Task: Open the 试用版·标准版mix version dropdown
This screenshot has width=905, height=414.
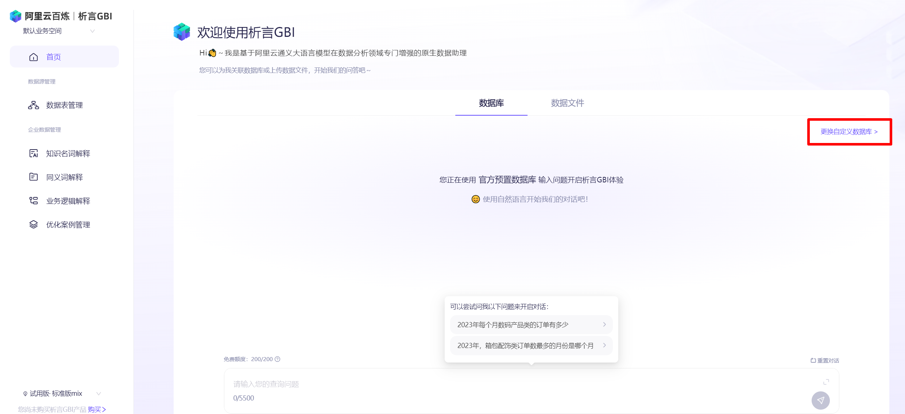Action: [x=98, y=394]
